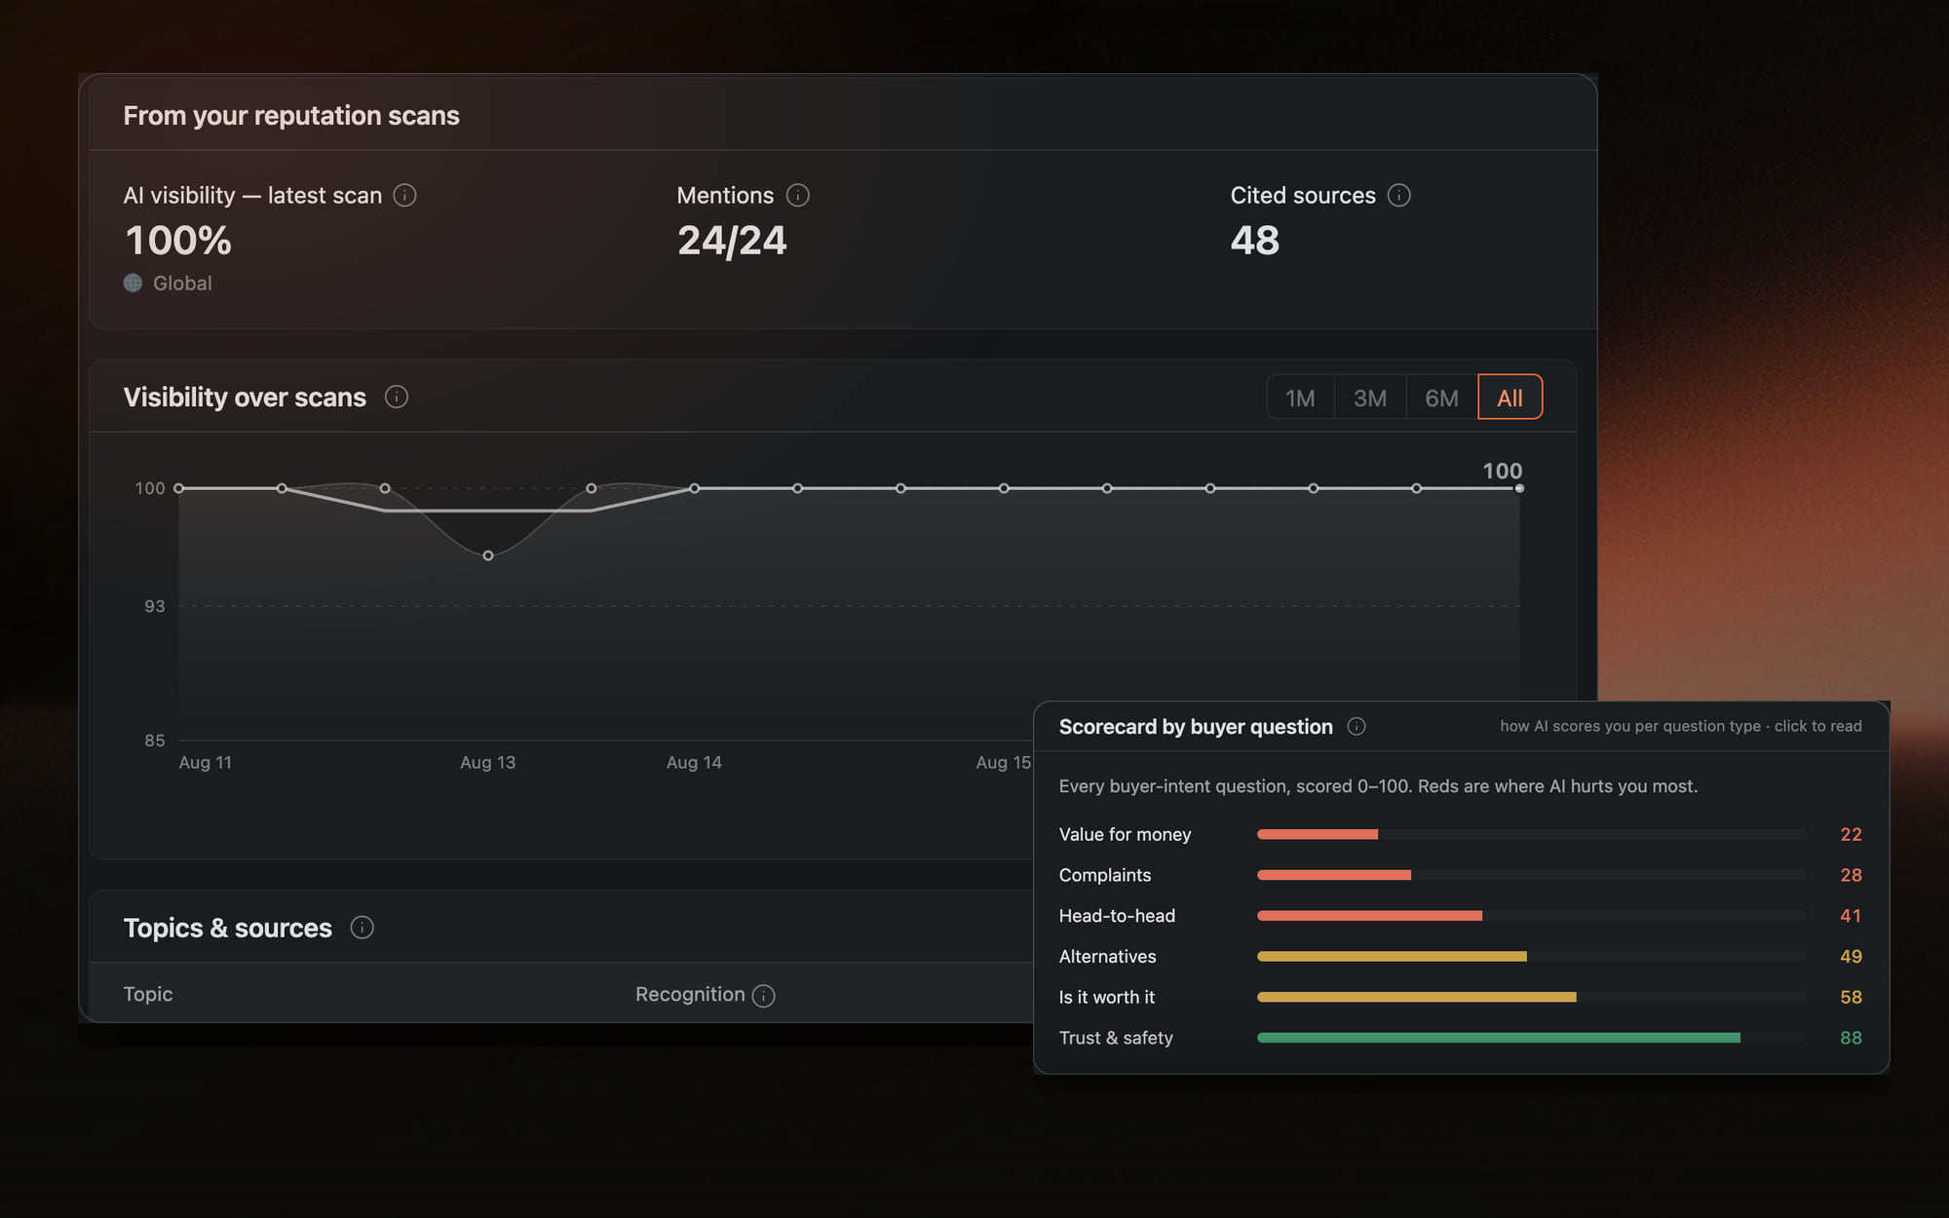Click the Global globe icon
Screen dimensions: 1949x1218
coord(134,284)
